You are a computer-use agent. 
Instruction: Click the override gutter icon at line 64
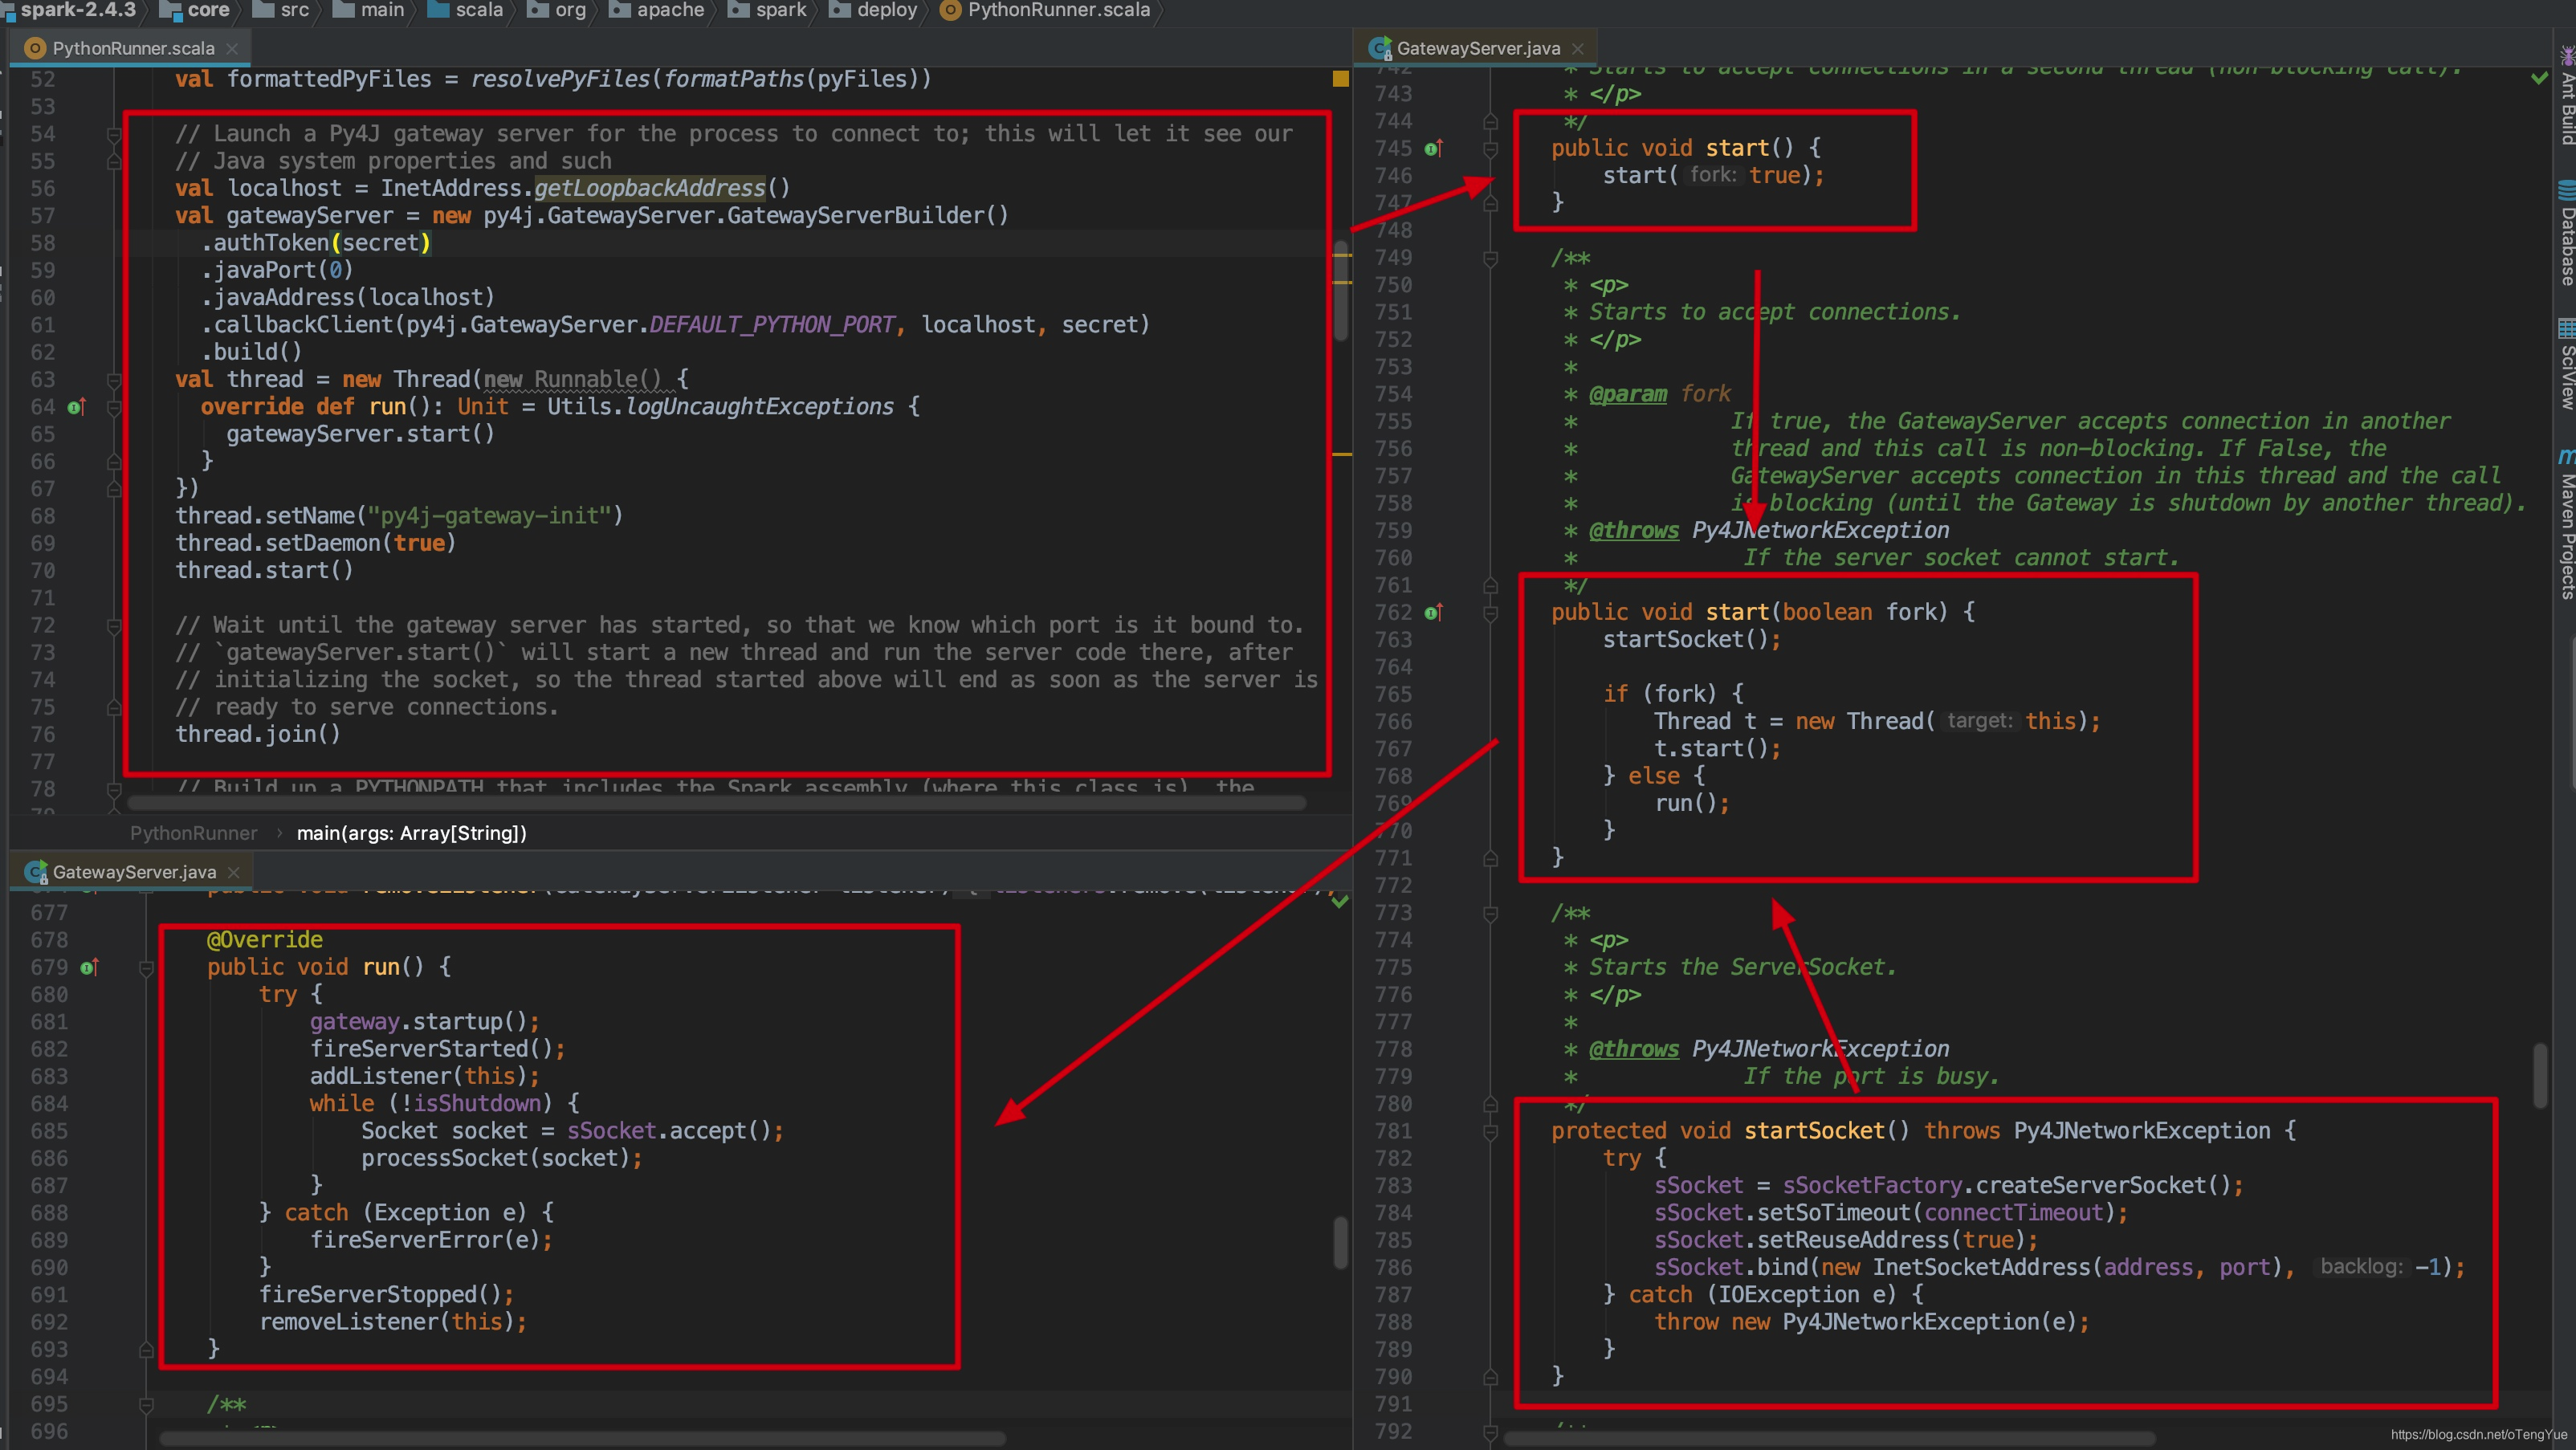coord(76,407)
